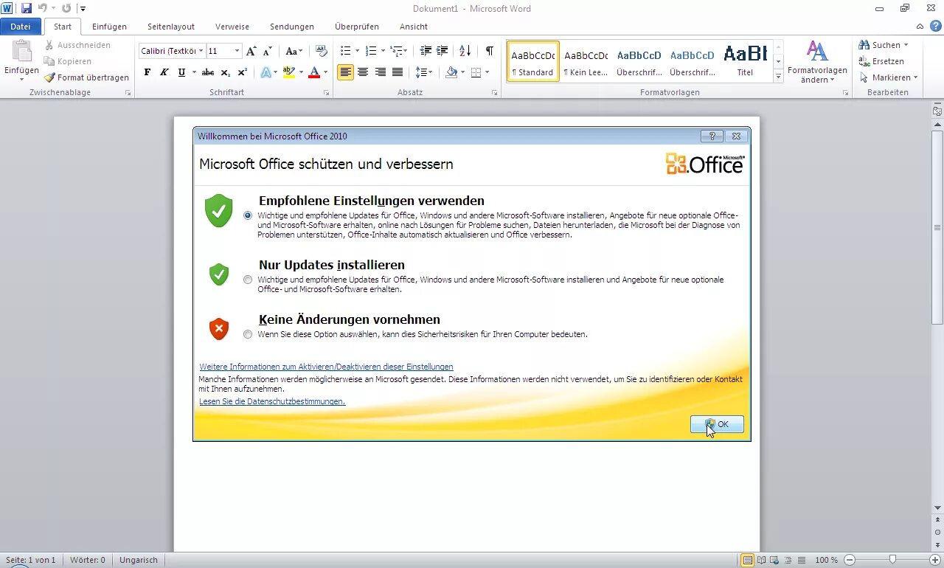944x568 pixels.
Task: Justify the paragraph text
Action: point(398,72)
